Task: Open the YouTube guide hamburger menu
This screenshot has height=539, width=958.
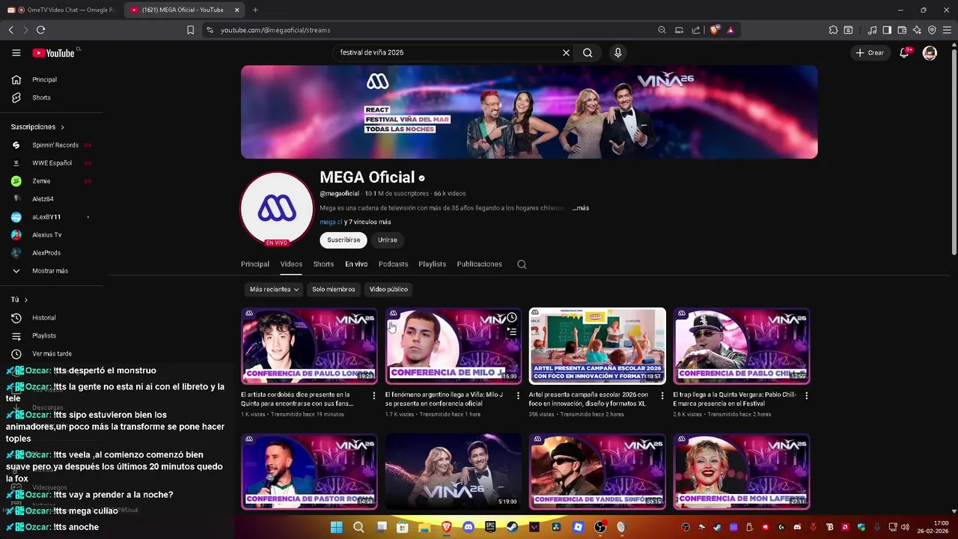Action: (16, 52)
